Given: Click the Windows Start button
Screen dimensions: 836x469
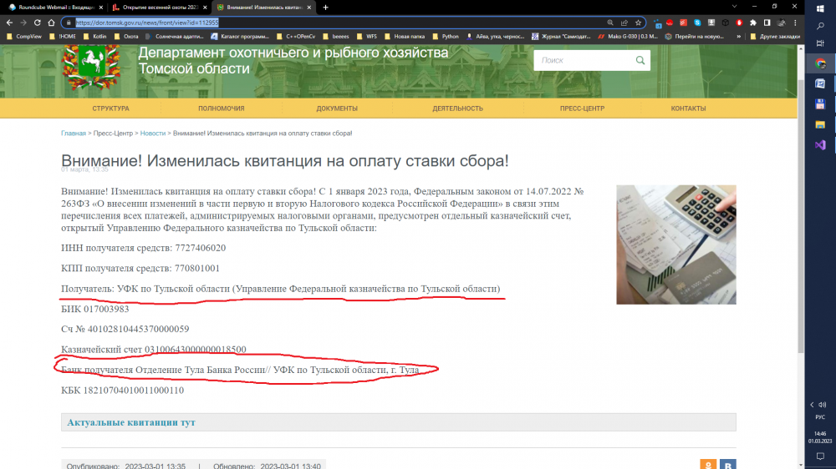Looking at the screenshot, I should (x=820, y=8).
